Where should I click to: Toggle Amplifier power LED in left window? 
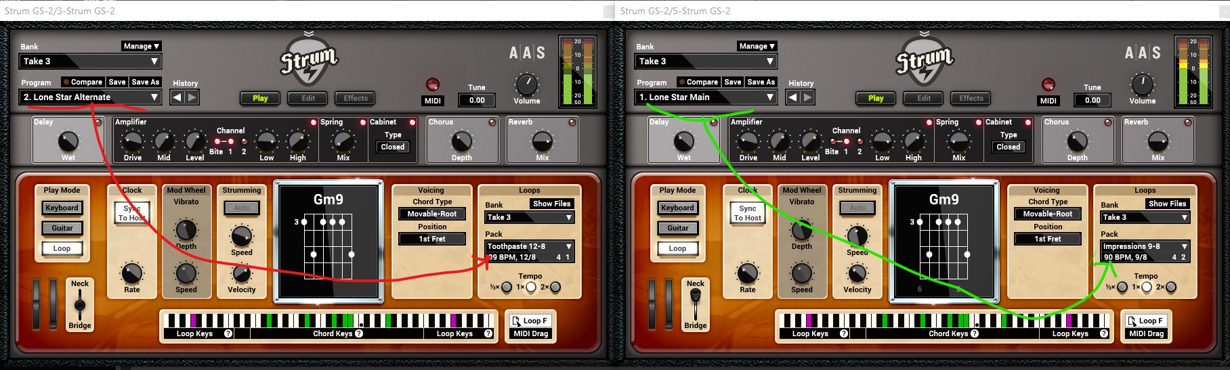click(313, 122)
